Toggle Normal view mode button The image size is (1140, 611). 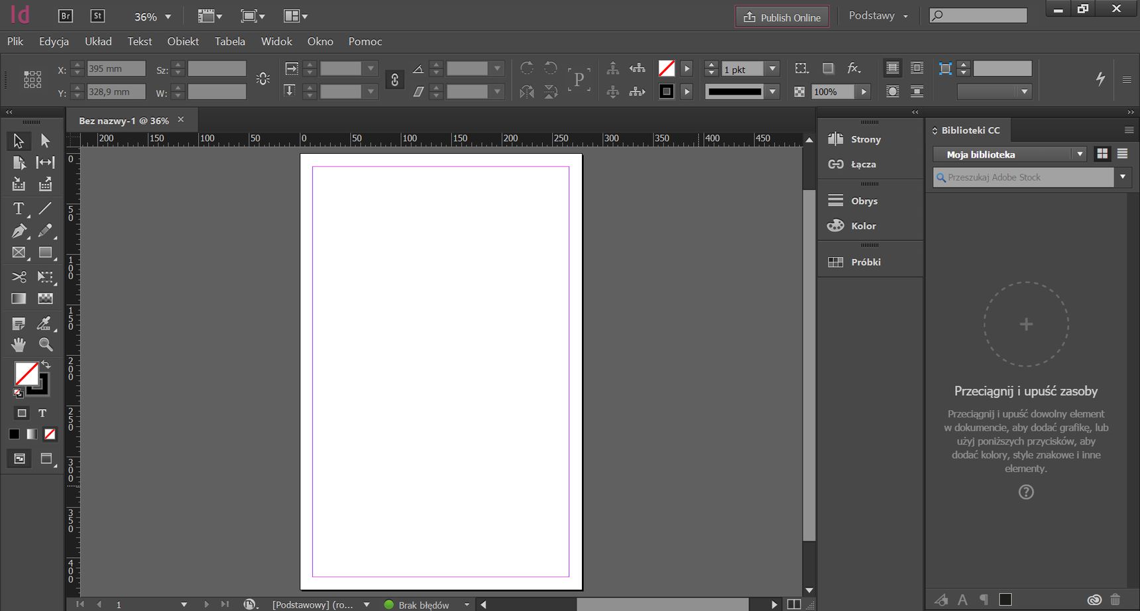[19, 459]
